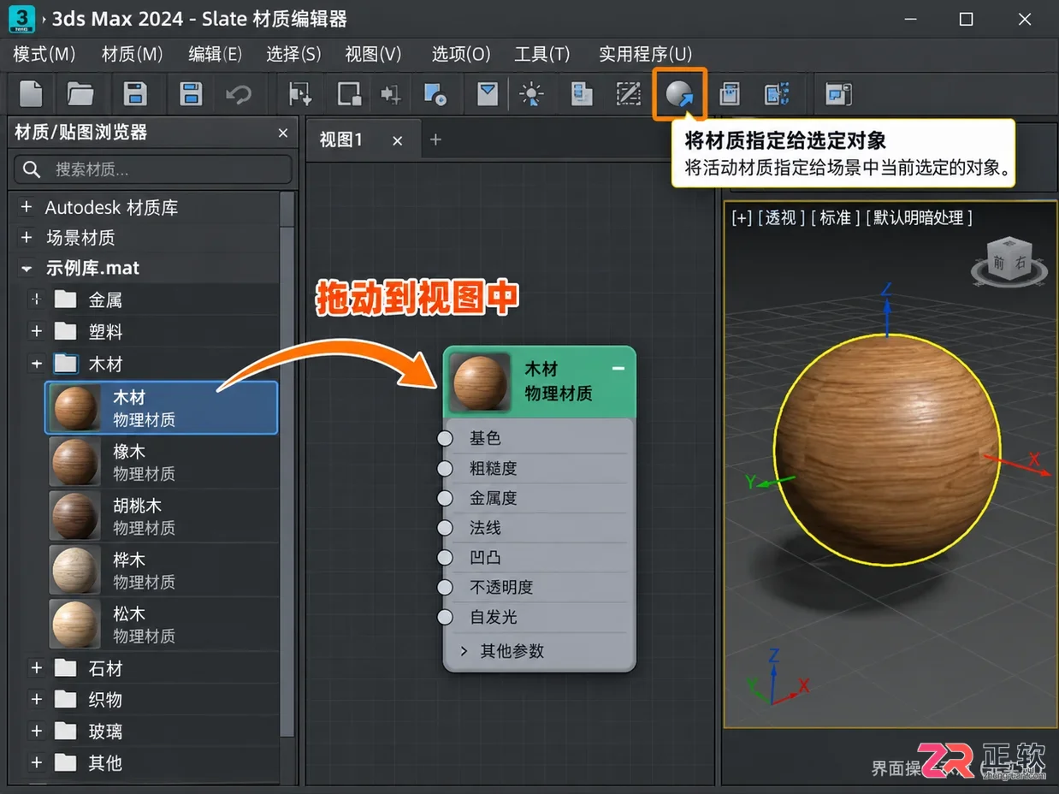This screenshot has width=1059, height=794.
Task: Click the 基色 input socket
Action: coord(445,438)
